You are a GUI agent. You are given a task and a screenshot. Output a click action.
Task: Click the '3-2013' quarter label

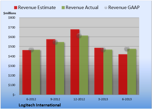pyautogui.click(x=103, y=99)
